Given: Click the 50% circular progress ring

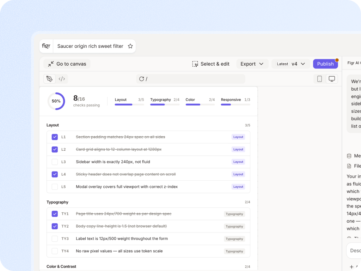Looking at the screenshot, I should 56,101.
